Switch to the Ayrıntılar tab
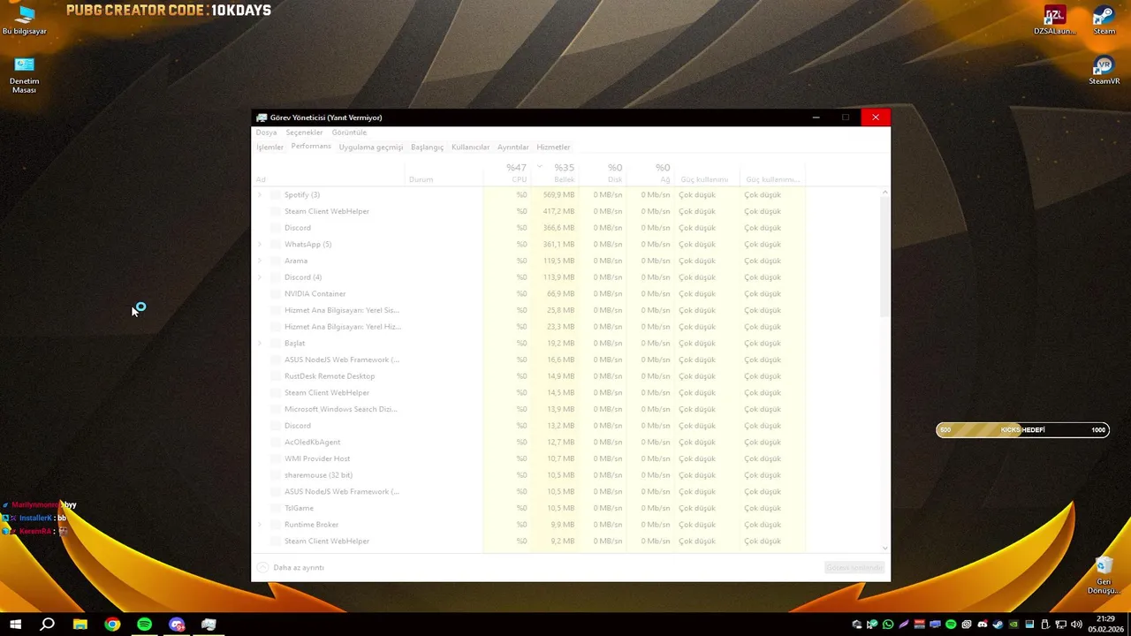 pyautogui.click(x=512, y=148)
